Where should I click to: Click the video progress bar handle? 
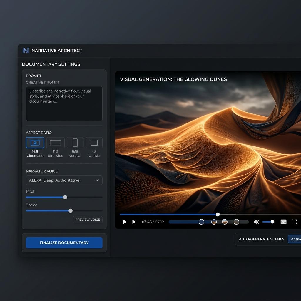coord(218,214)
